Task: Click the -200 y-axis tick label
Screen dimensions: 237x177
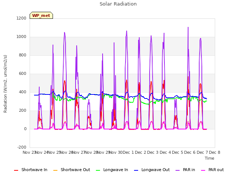Action: tap(22, 147)
